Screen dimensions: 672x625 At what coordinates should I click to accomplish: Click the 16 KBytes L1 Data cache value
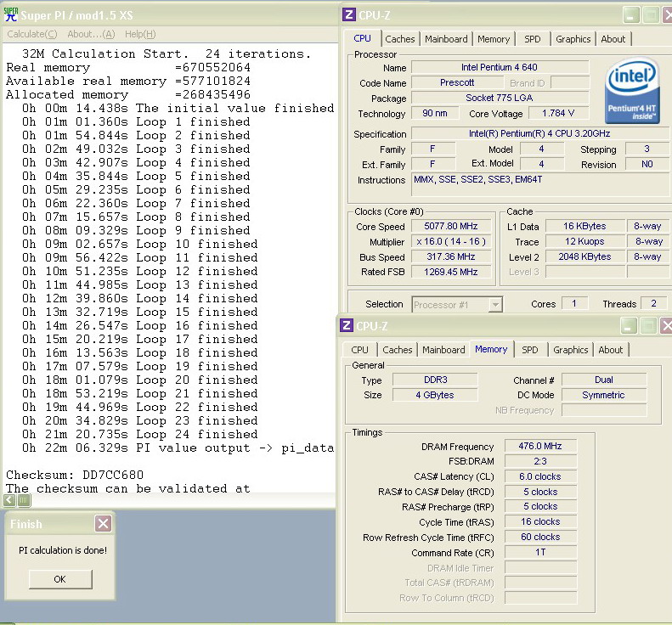(x=584, y=226)
